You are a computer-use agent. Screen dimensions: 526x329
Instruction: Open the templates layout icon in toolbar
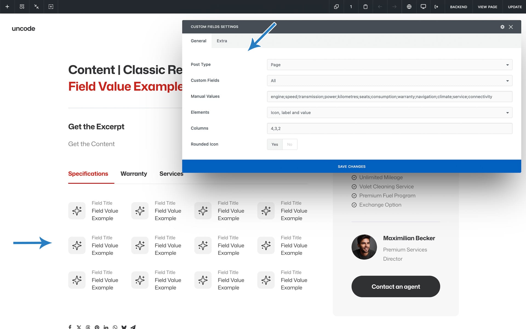click(x=22, y=7)
